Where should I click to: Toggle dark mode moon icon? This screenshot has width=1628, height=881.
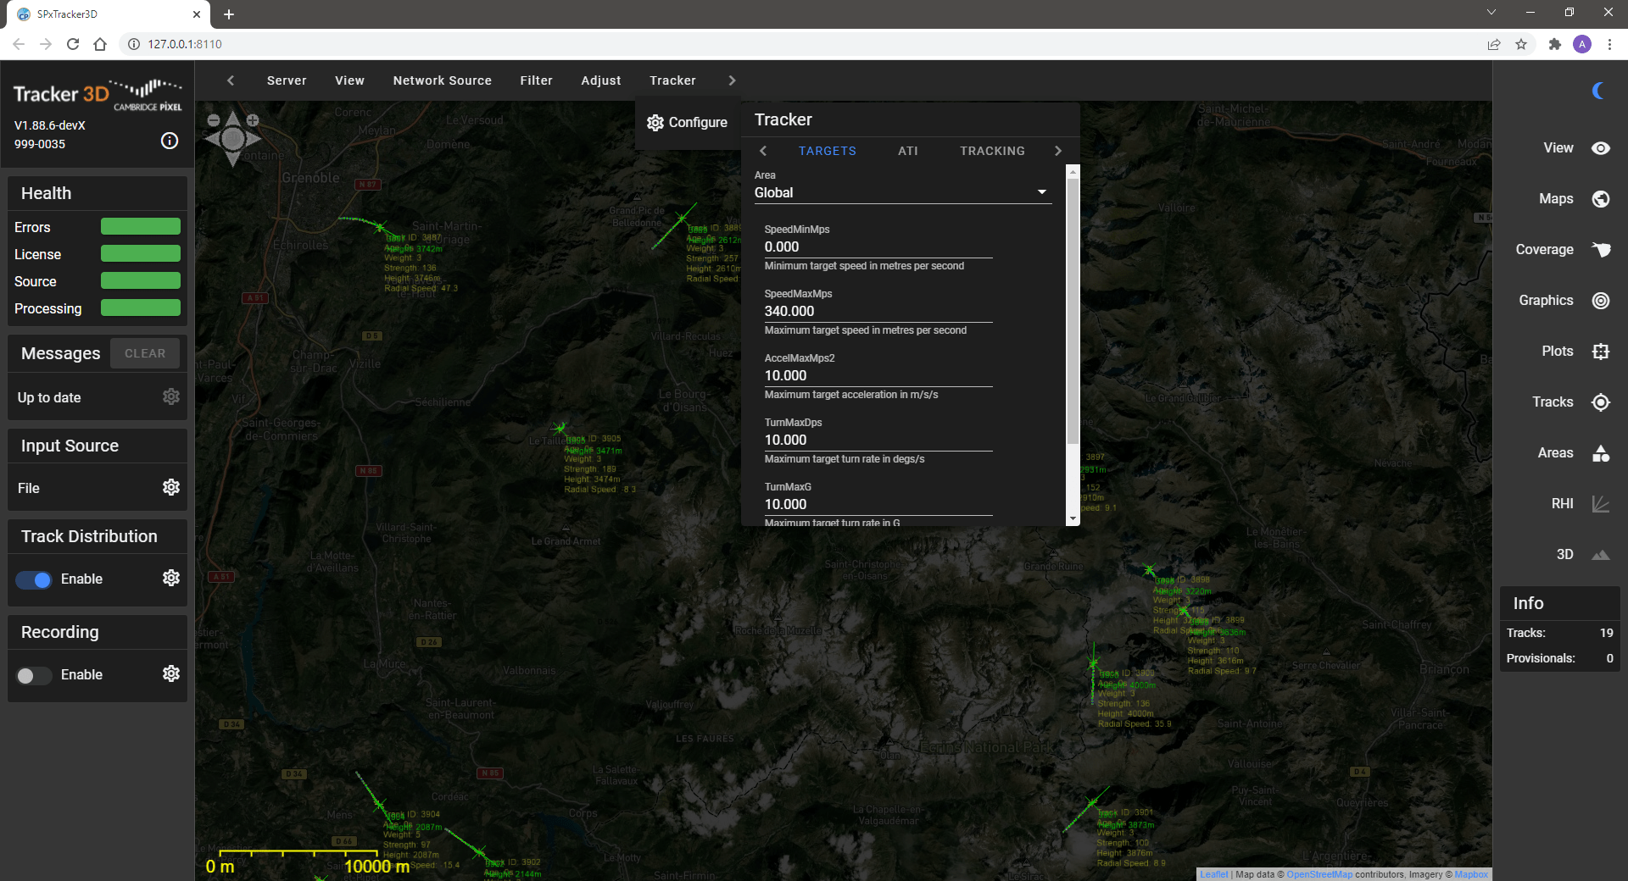click(1598, 91)
